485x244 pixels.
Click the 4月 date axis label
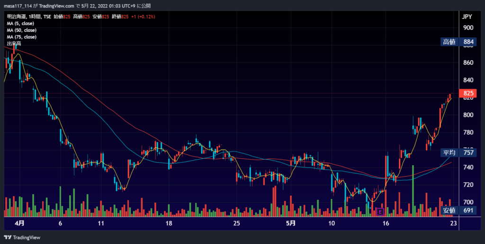pos(19,223)
